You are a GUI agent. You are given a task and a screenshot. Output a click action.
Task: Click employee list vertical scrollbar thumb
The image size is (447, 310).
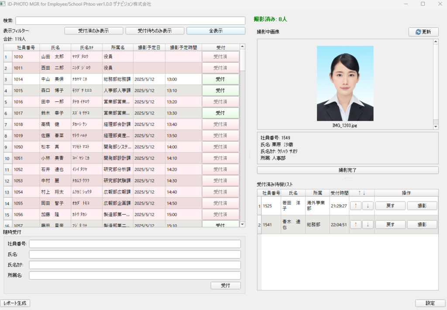242,60
